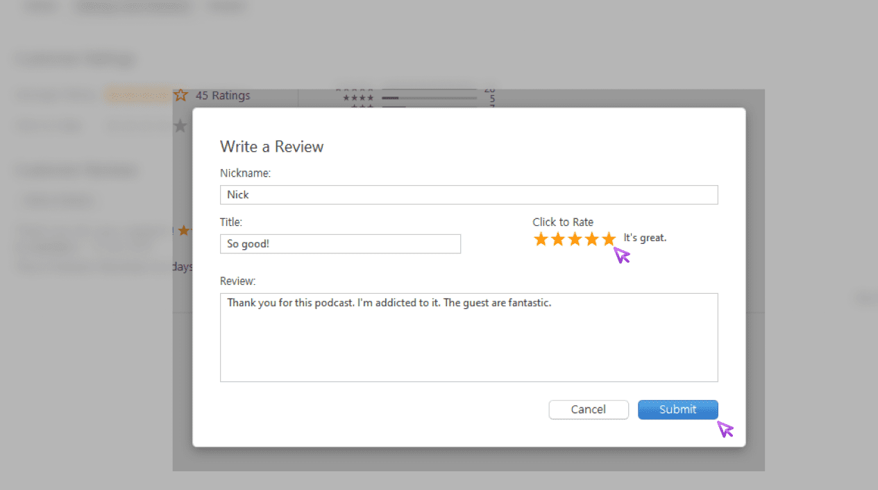Click the Click to Rate label
This screenshot has height=490, width=878.
[x=563, y=222]
